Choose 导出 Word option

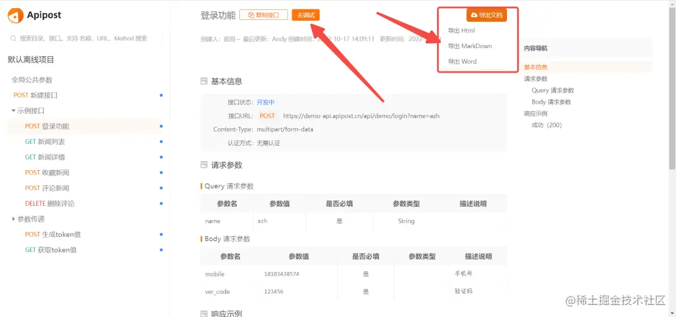pos(462,62)
